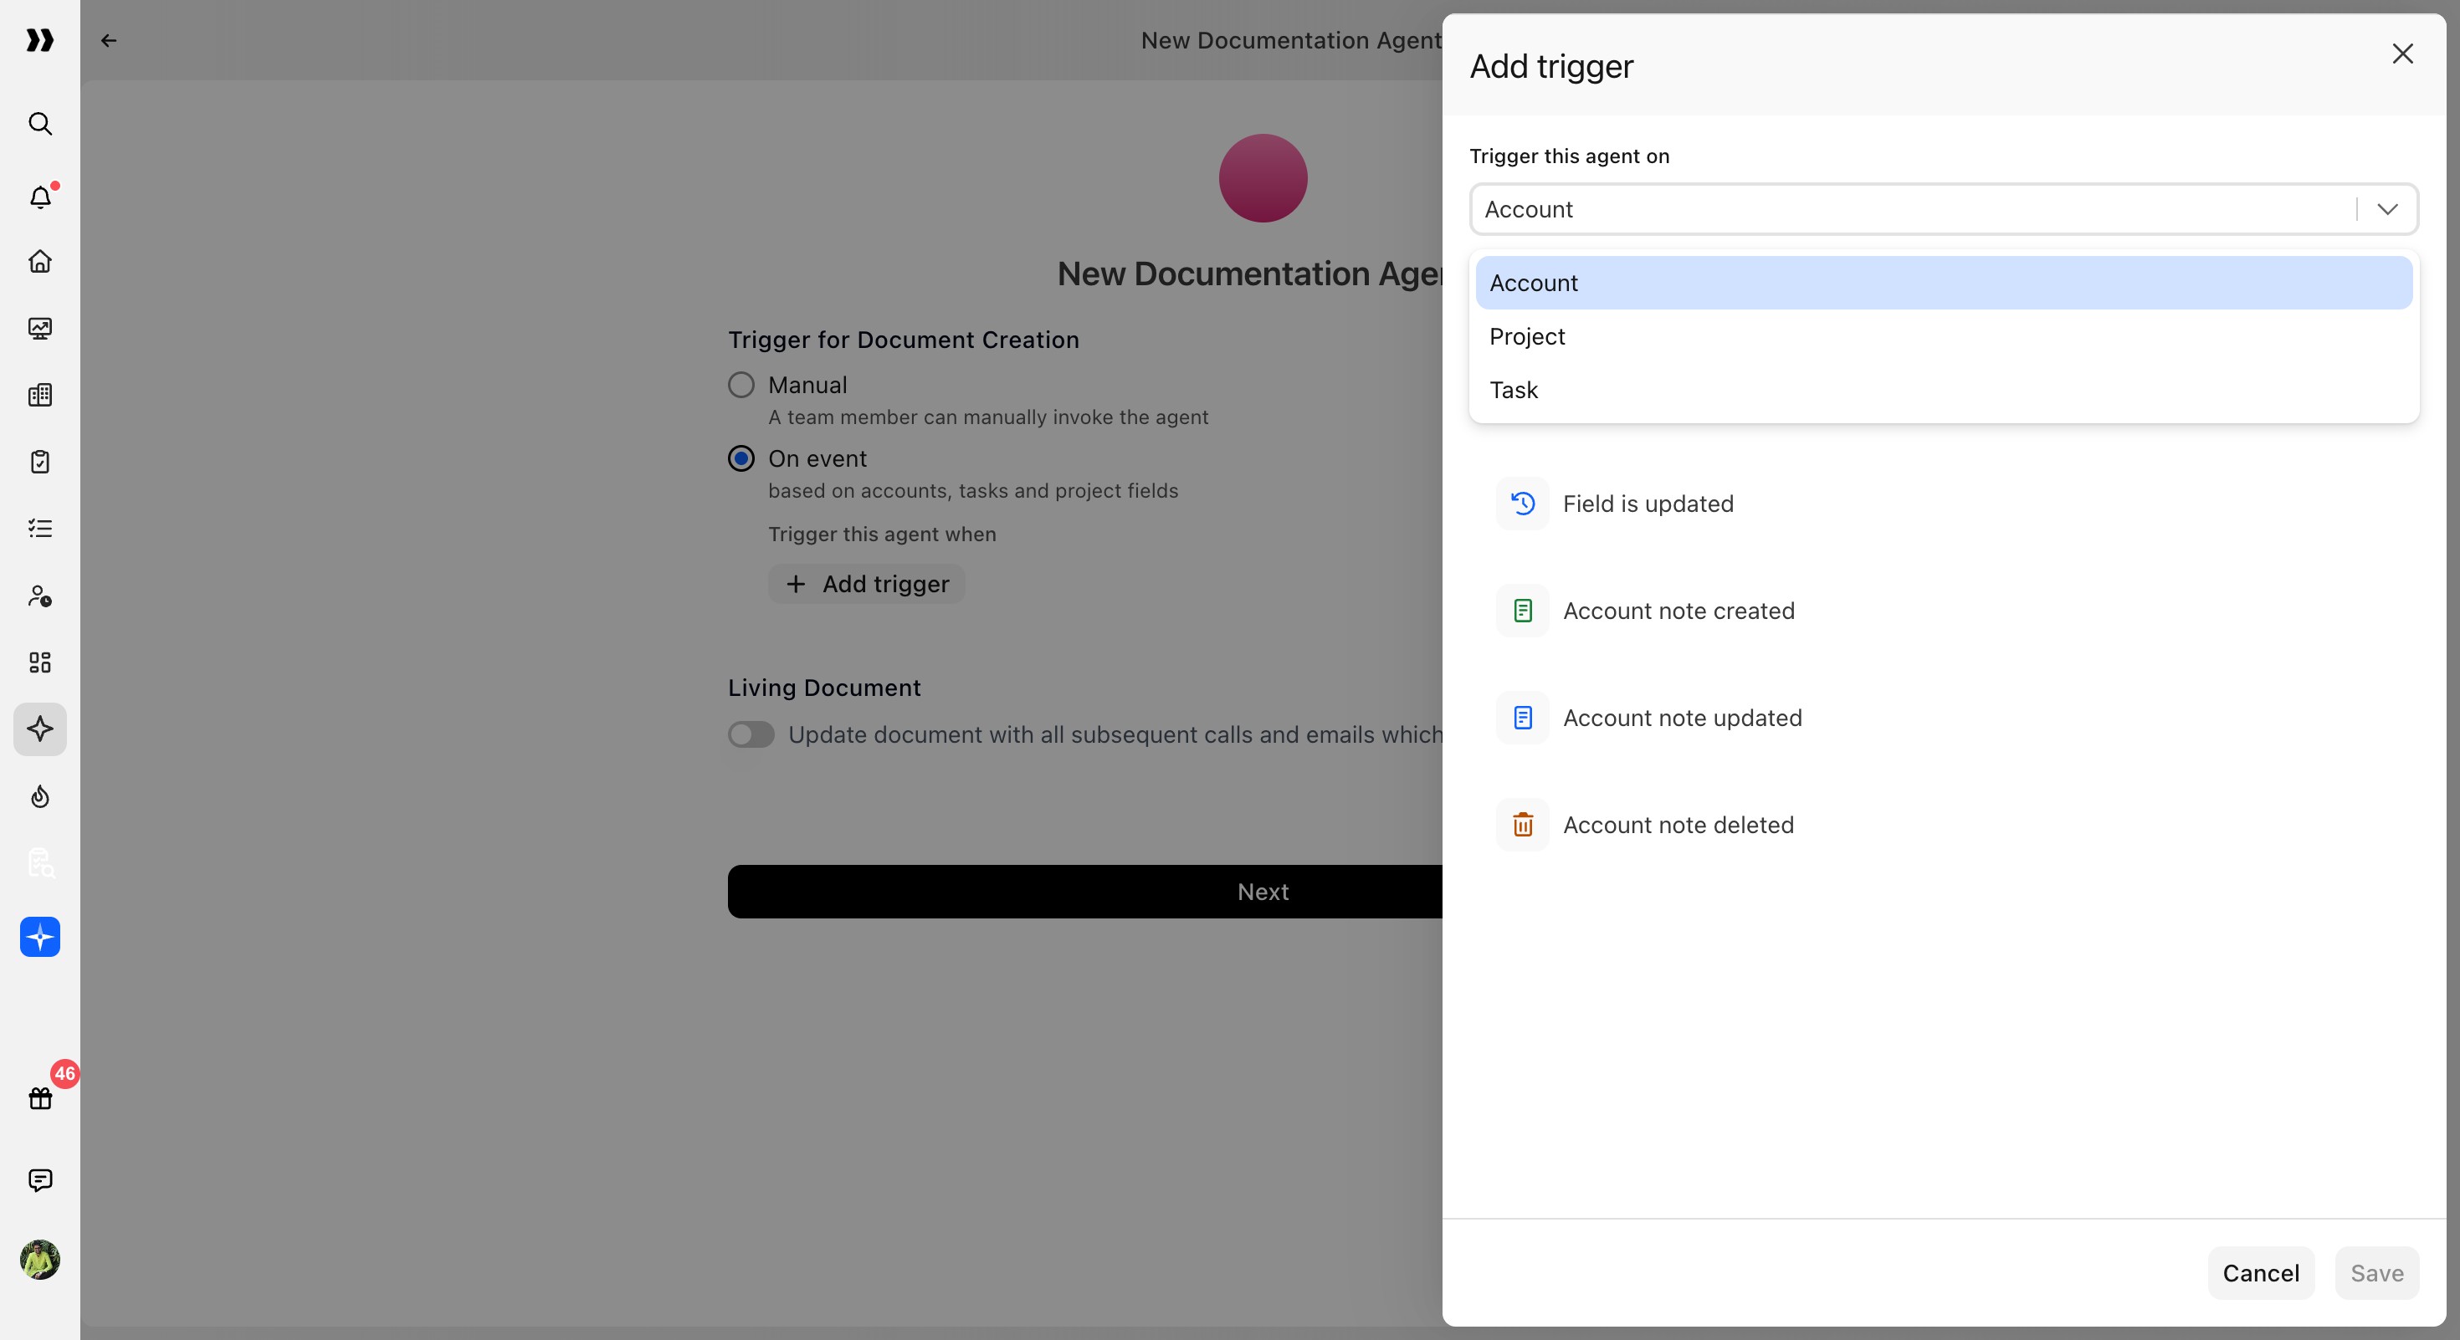The height and width of the screenshot is (1340, 2460).
Task: Select Account note created trigger
Action: [1944, 611]
